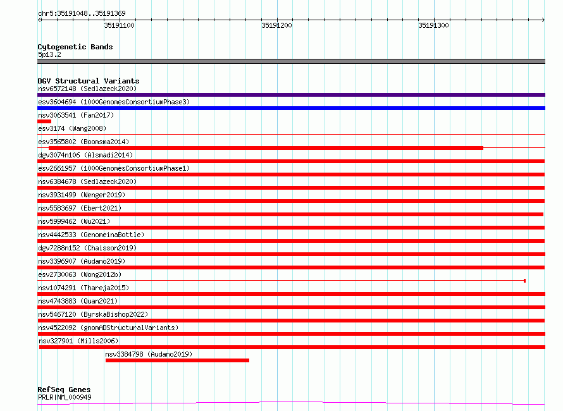Open the esv3565802 (Boomsma2014) label
Viewport: 563px width, 411px height.
click(x=84, y=142)
